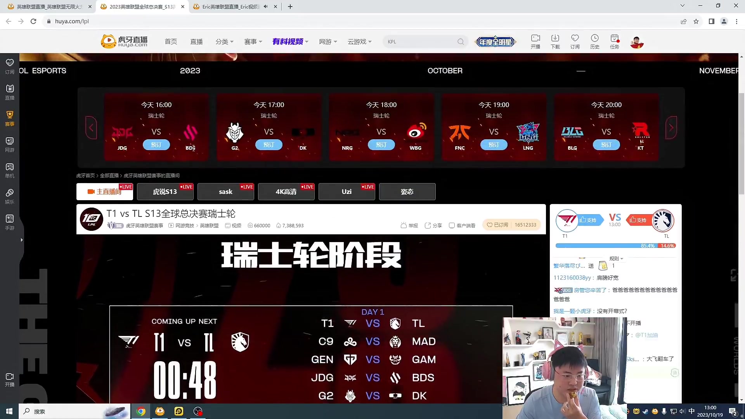Click the user avatar in header

point(637,42)
